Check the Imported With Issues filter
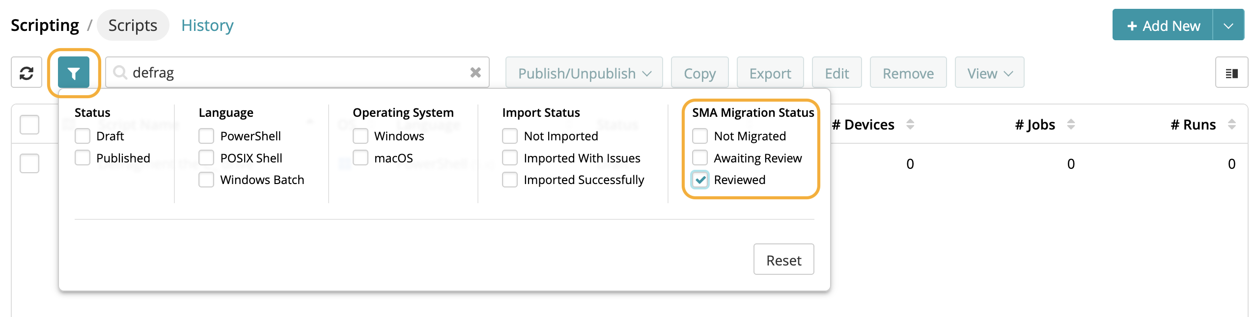1255x317 pixels. pos(510,158)
